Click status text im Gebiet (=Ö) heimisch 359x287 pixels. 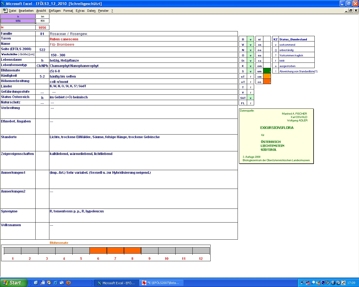(x=69, y=97)
